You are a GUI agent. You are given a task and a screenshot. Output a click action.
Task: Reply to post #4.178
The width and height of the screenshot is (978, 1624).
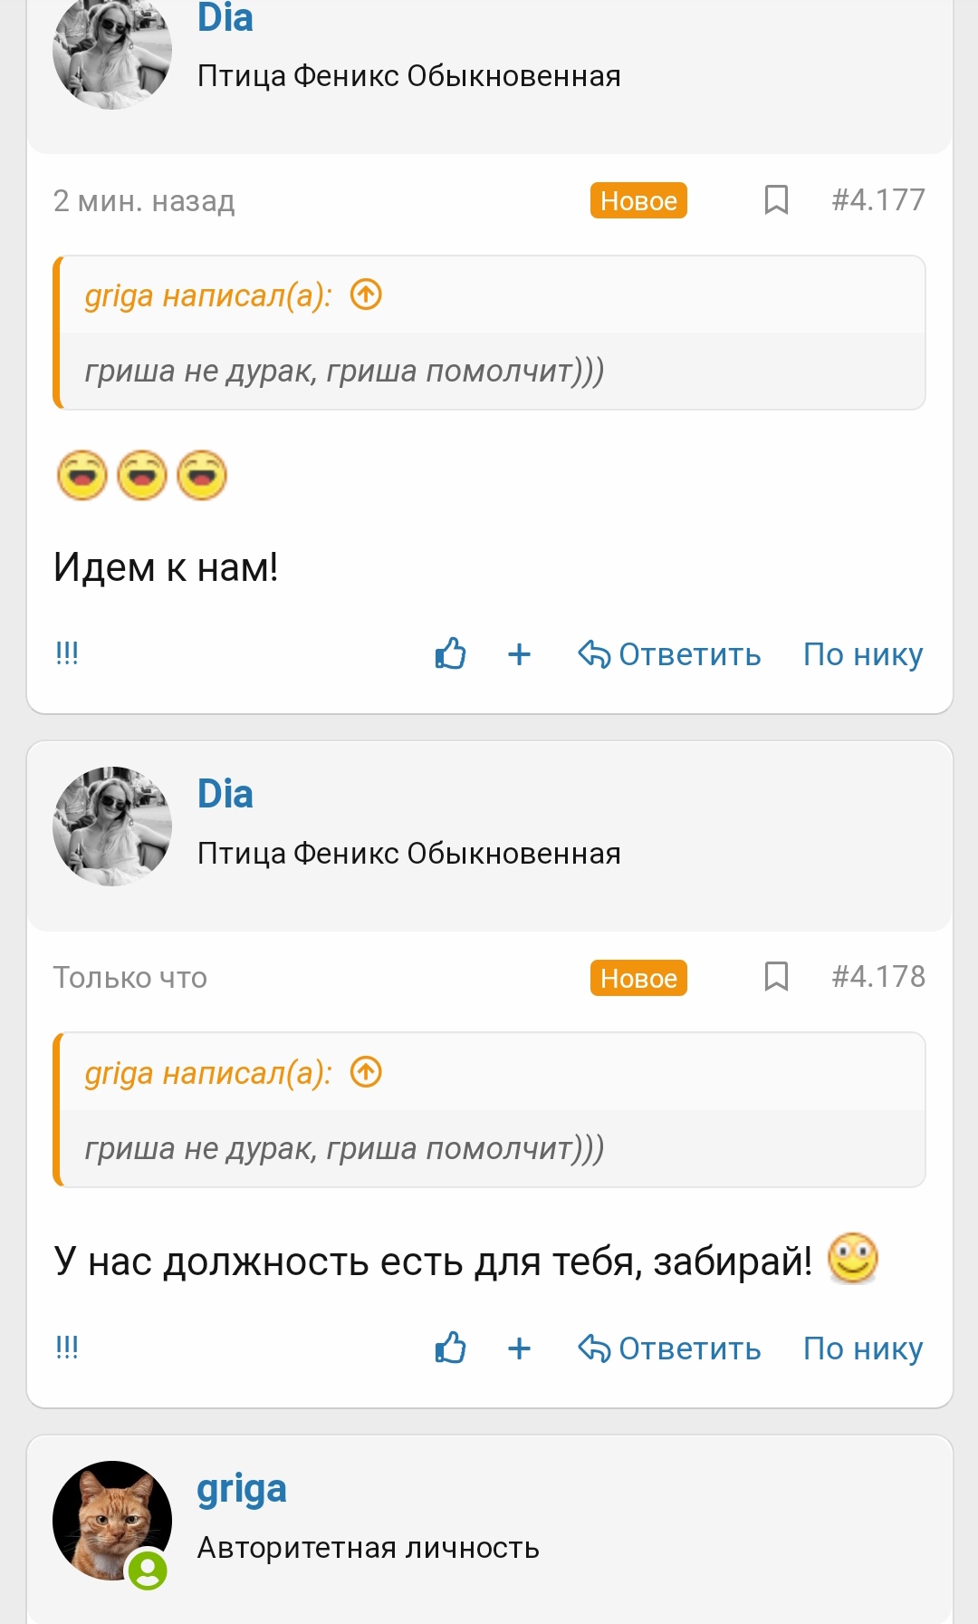(x=670, y=1348)
